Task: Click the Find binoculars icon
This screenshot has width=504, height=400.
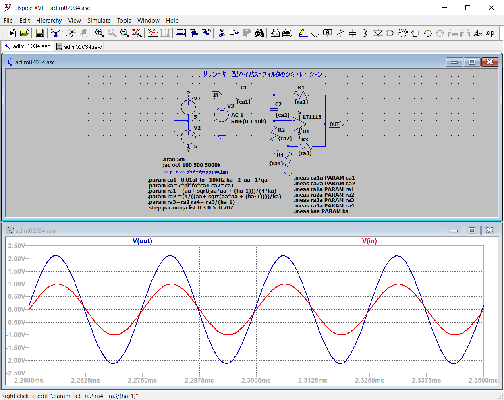Action: (259, 33)
